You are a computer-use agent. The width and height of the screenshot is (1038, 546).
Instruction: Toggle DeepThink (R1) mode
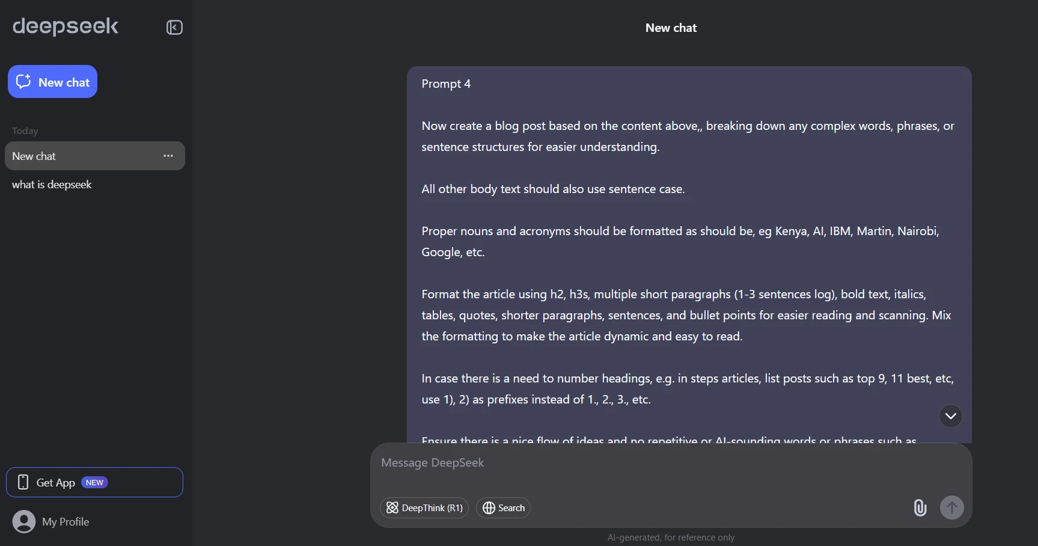(424, 508)
